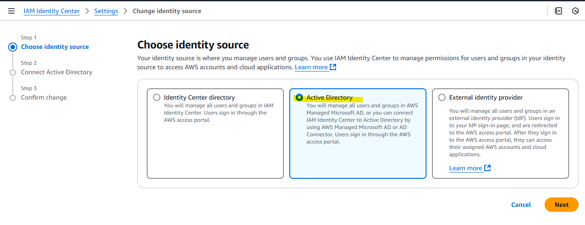
Task: Select Step 1 Choose identity source in wizard
Action: (x=55, y=47)
